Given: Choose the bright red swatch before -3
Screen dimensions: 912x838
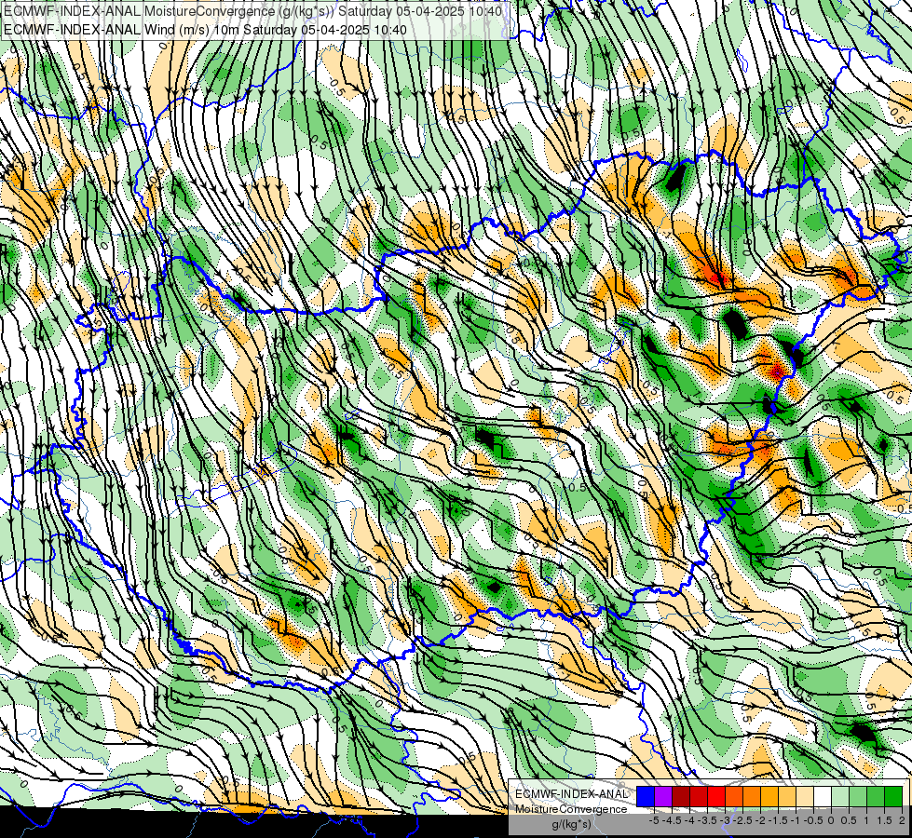Looking at the screenshot, I should point(716,797).
